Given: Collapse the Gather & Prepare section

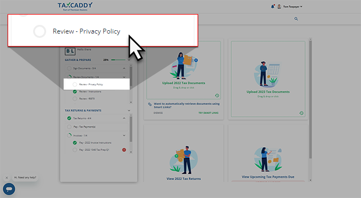Looking at the screenshot, I should (x=129, y=60).
